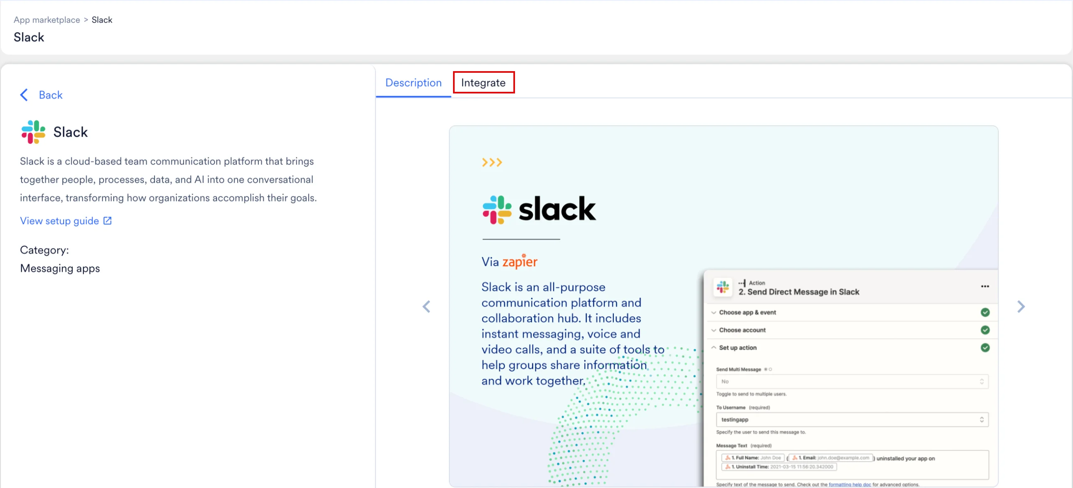1073x488 pixels.
Task: Open the Send Multi Message dropdown
Action: [x=852, y=381]
